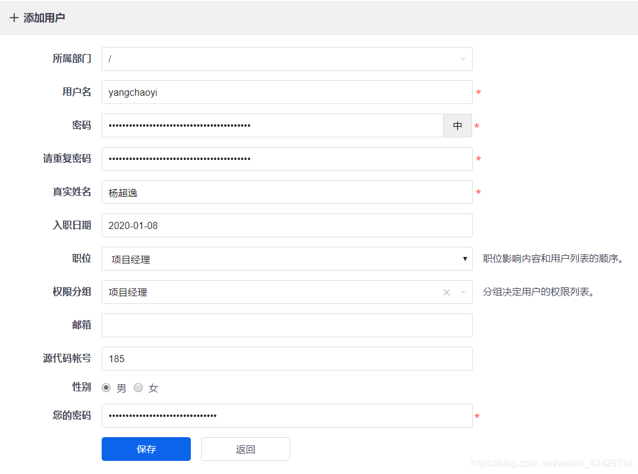Image resolution: width=638 pixels, height=474 pixels.
Task: Click the 入职日期 field showing 2020-01-08
Action: 287,225
